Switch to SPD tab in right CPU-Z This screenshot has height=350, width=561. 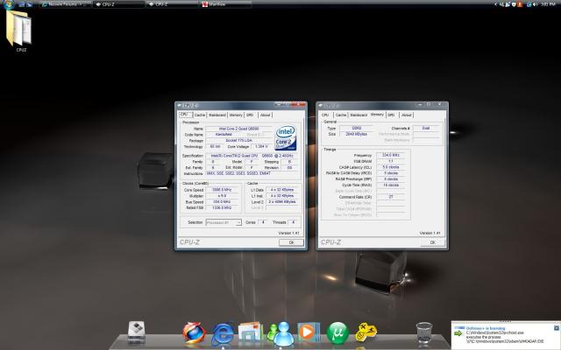click(x=391, y=115)
